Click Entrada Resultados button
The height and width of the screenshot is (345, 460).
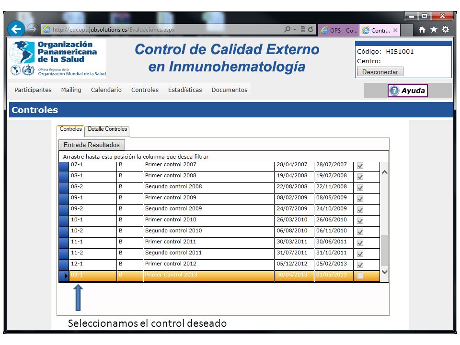point(92,145)
